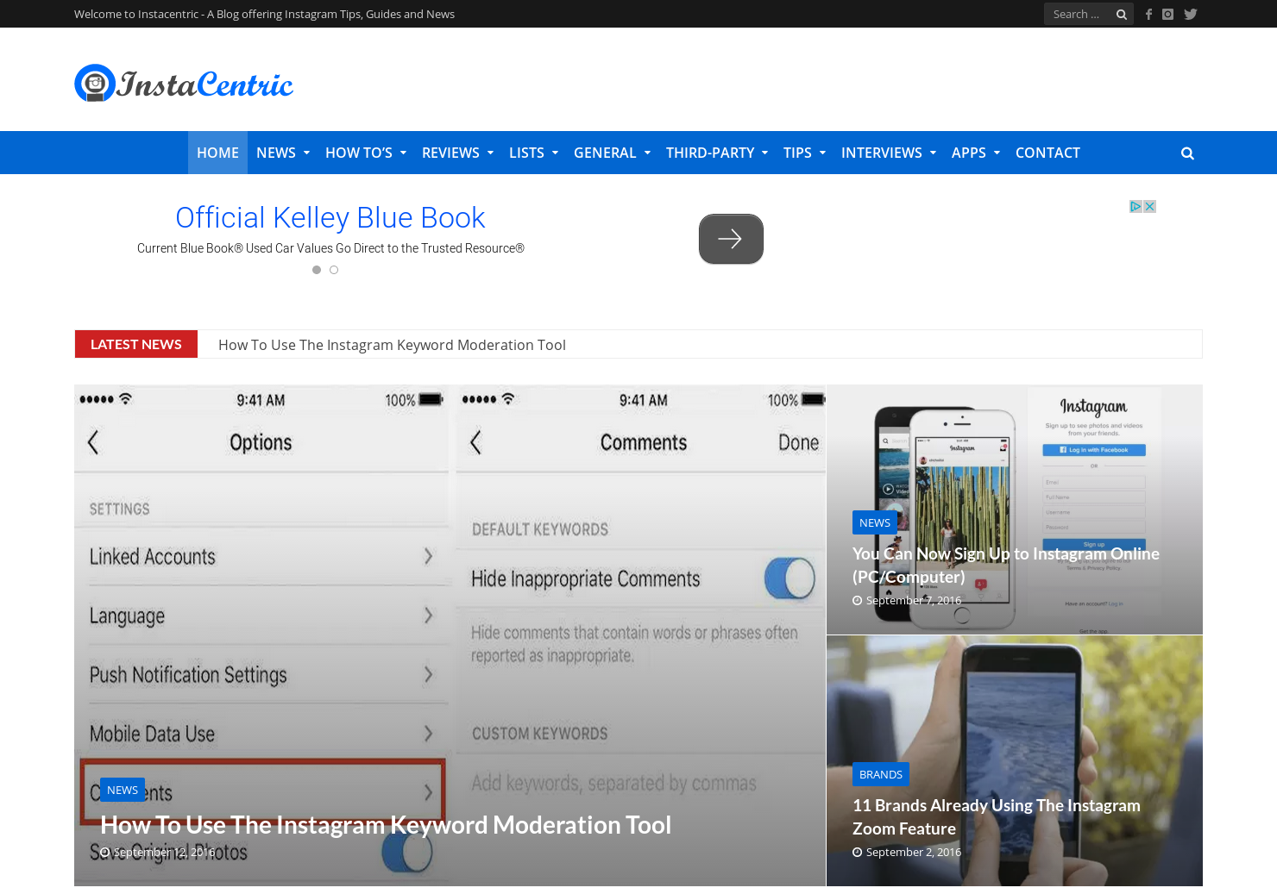The width and height of the screenshot is (1277, 894).
Task: Open the CONTACT menu item
Action: pos(1047,153)
